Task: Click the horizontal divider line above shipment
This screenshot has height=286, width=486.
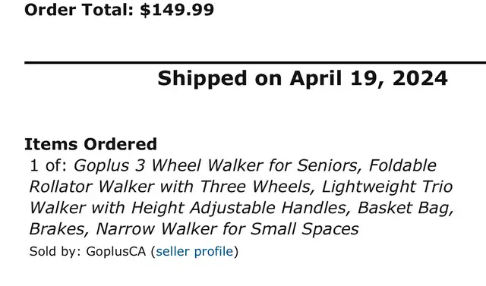Action: 255,63
